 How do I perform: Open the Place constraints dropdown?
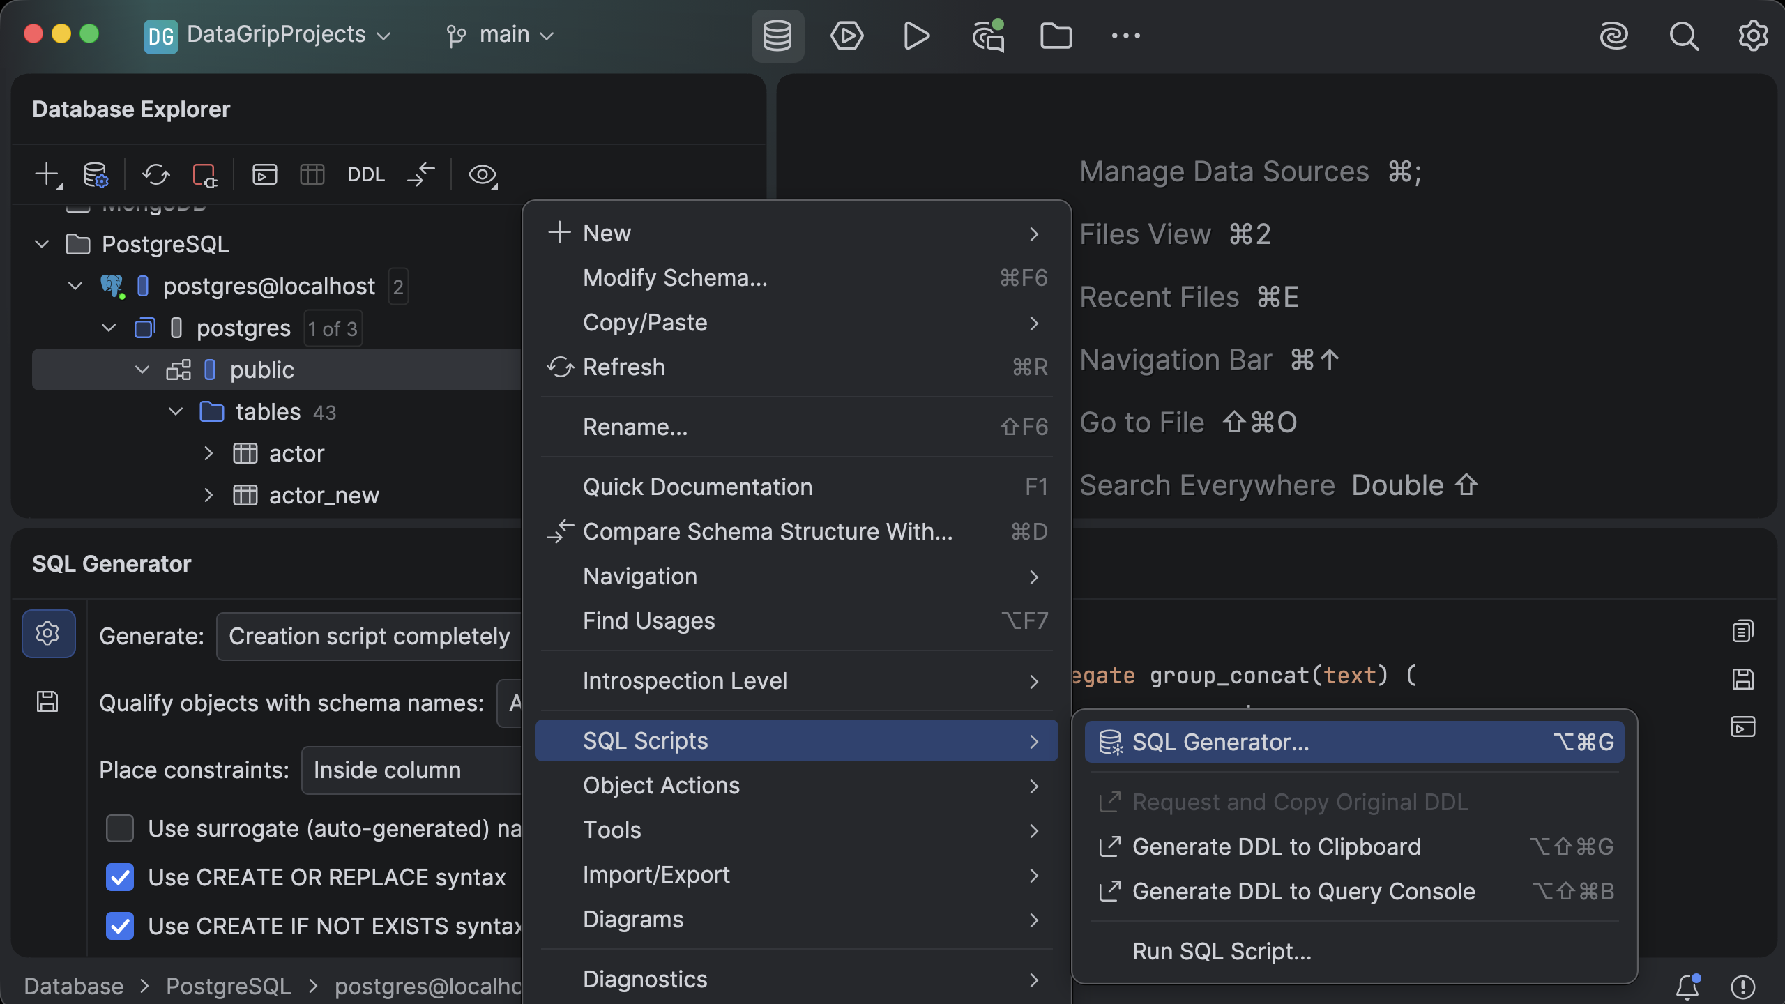point(412,770)
